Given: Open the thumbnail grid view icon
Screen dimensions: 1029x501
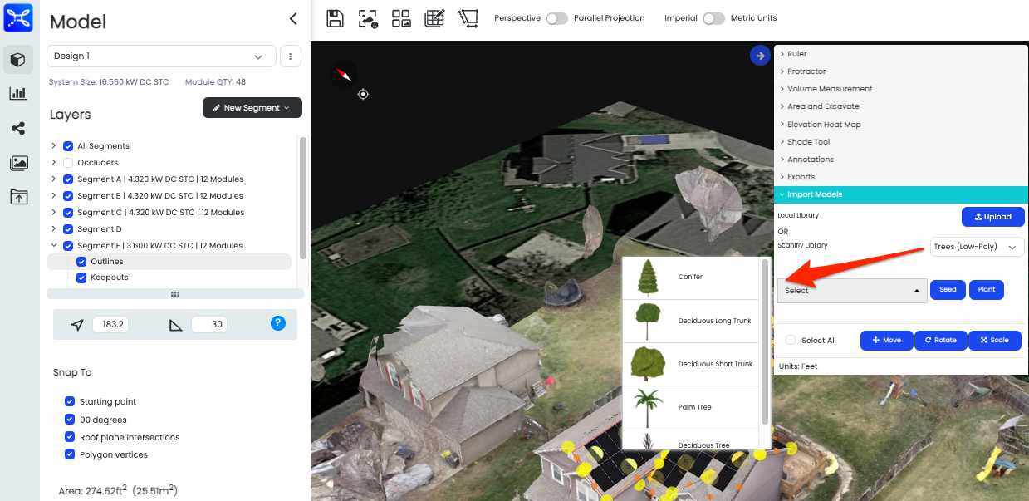Looking at the screenshot, I should 401,18.
